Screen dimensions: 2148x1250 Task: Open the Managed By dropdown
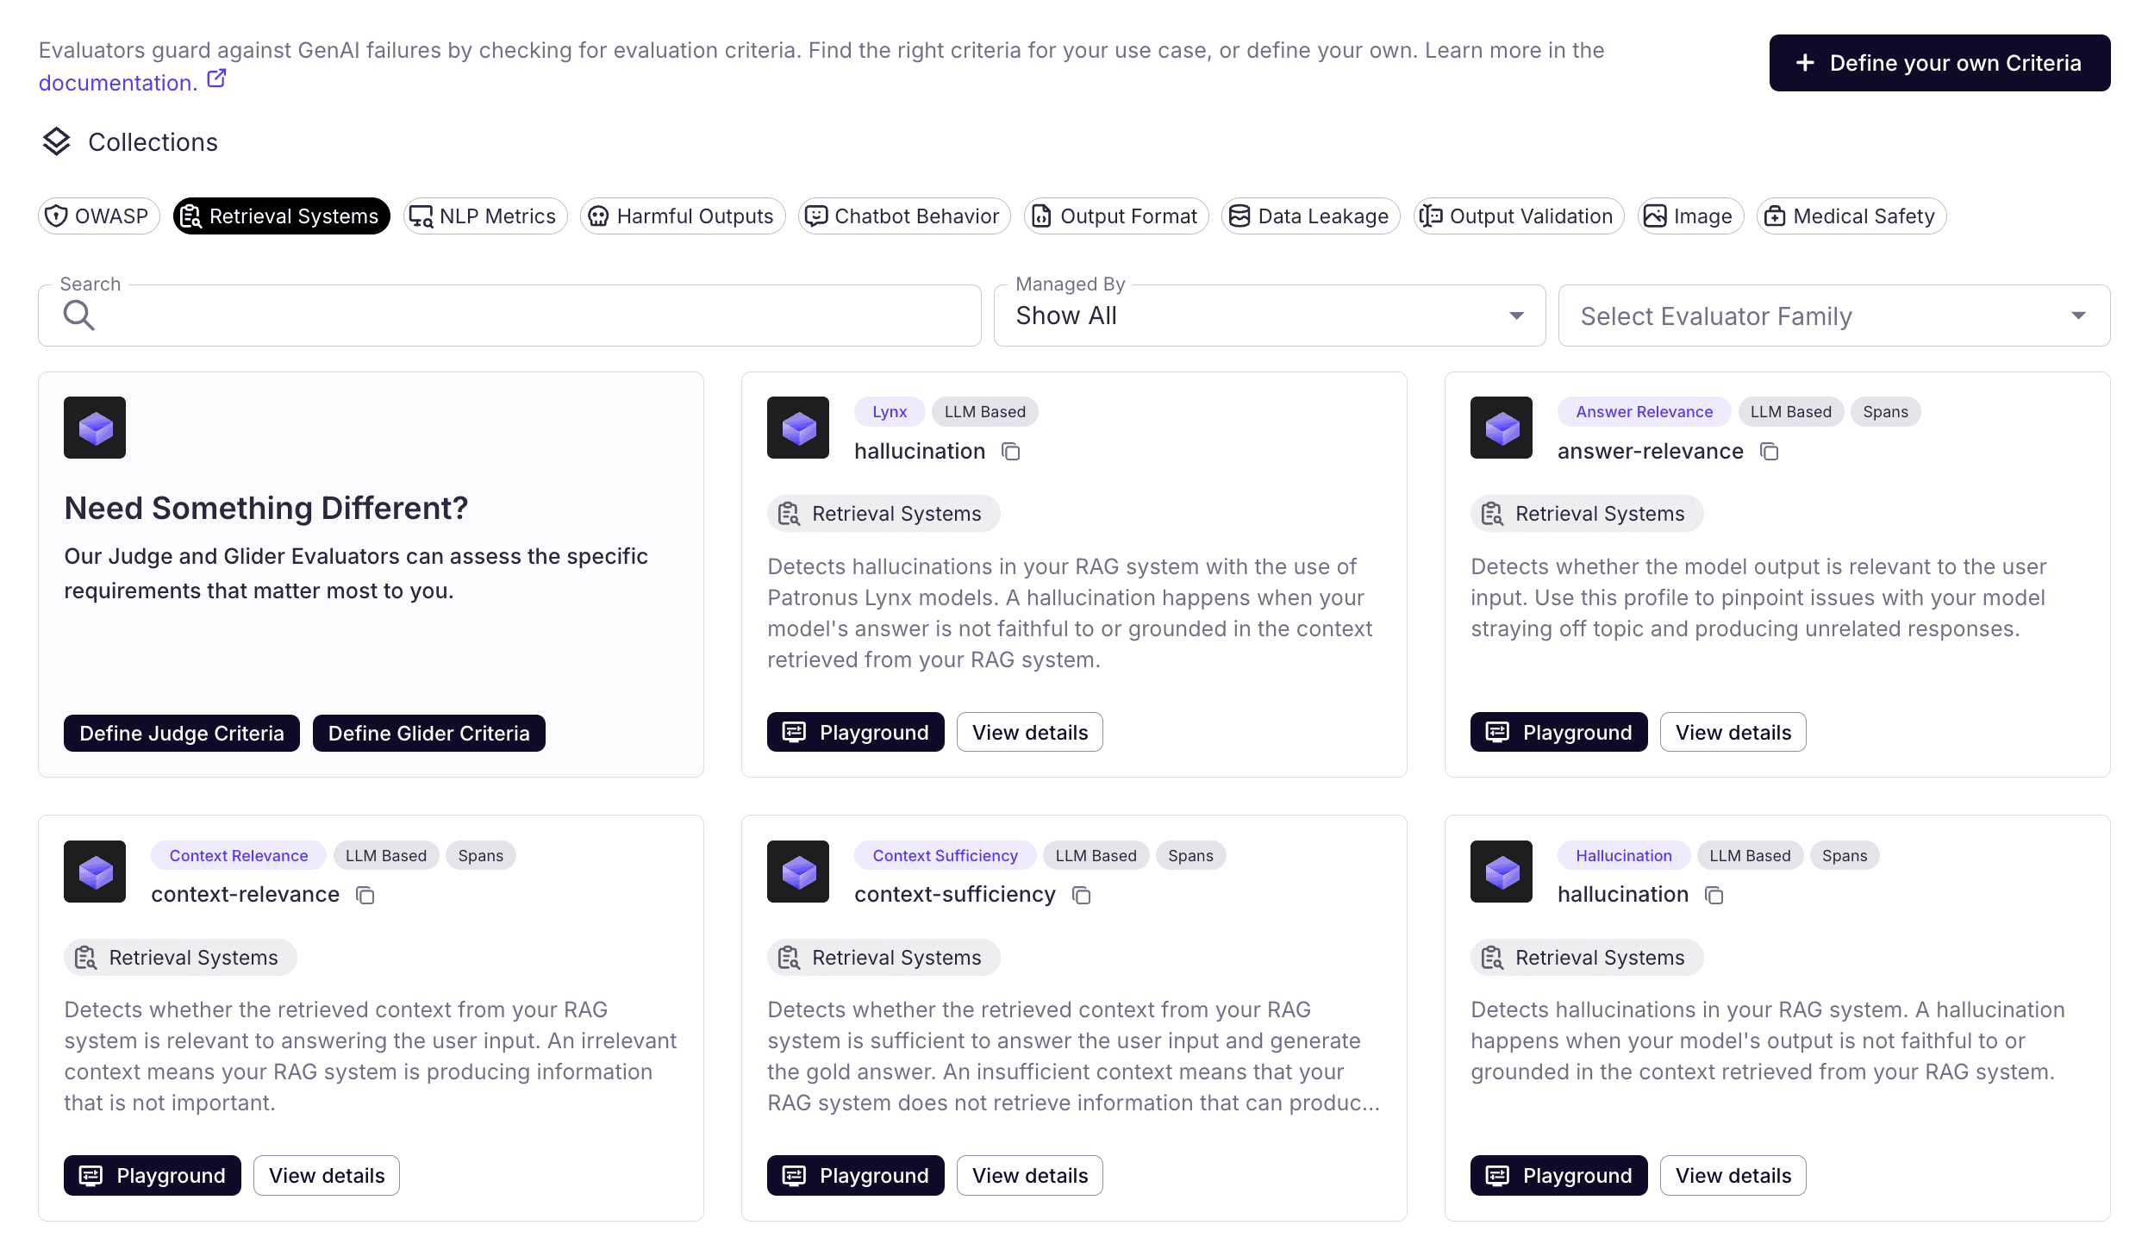pos(1269,316)
